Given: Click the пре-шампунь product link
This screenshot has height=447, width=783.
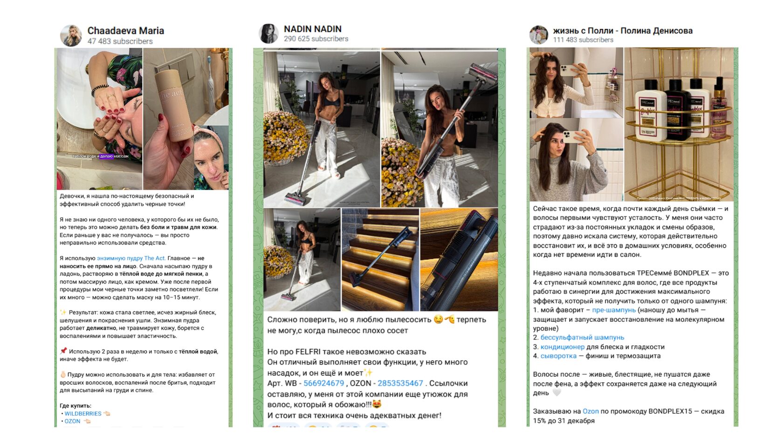Looking at the screenshot, I should [x=614, y=310].
